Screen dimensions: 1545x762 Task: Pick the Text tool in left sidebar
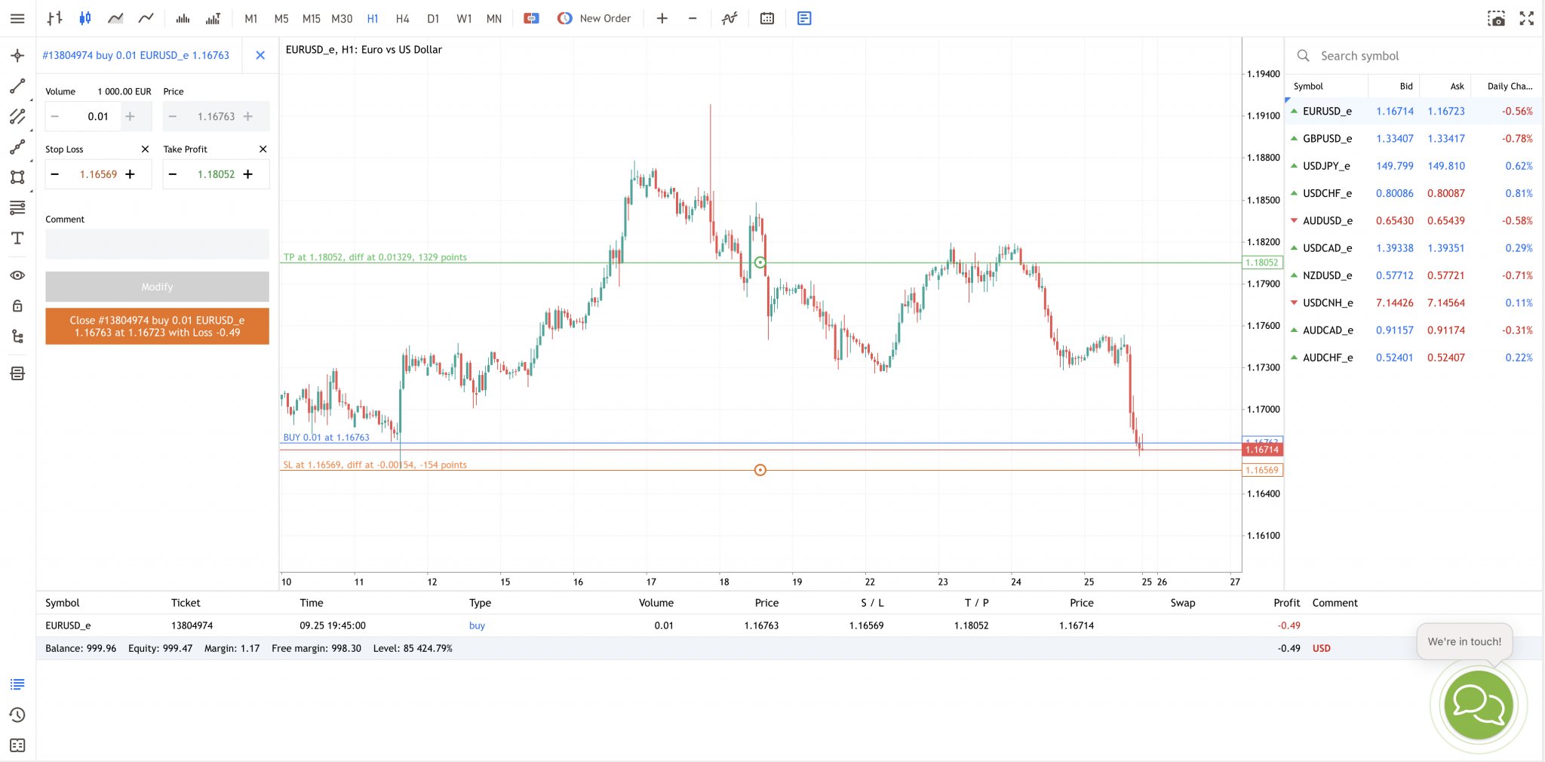pyautogui.click(x=17, y=238)
